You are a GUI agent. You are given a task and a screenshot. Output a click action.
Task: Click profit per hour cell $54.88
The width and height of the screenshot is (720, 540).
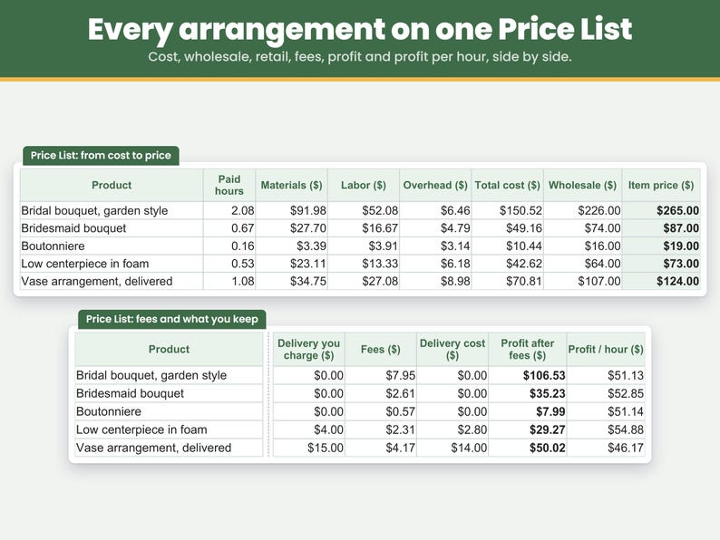(x=606, y=429)
